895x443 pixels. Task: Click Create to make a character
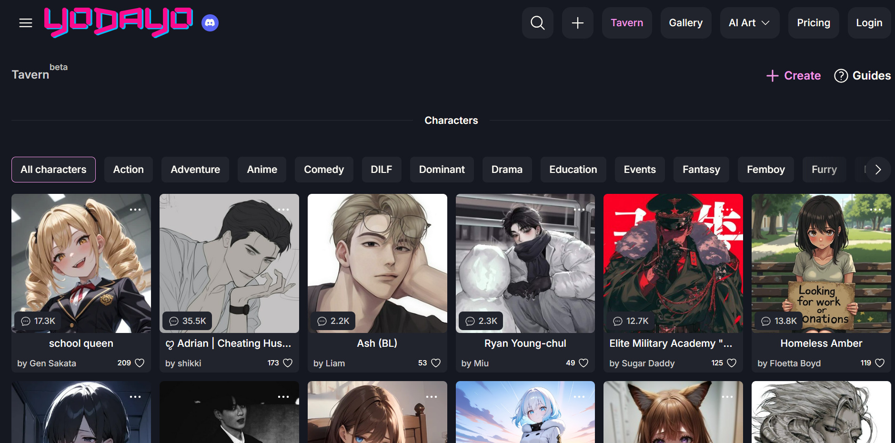tap(794, 76)
